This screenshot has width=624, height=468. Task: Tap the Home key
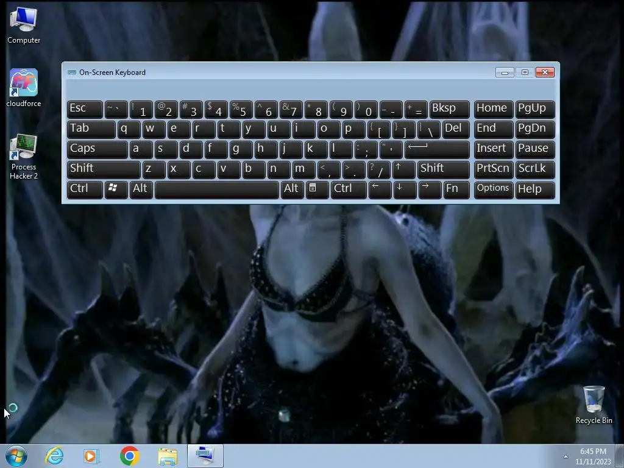pyautogui.click(x=494, y=110)
